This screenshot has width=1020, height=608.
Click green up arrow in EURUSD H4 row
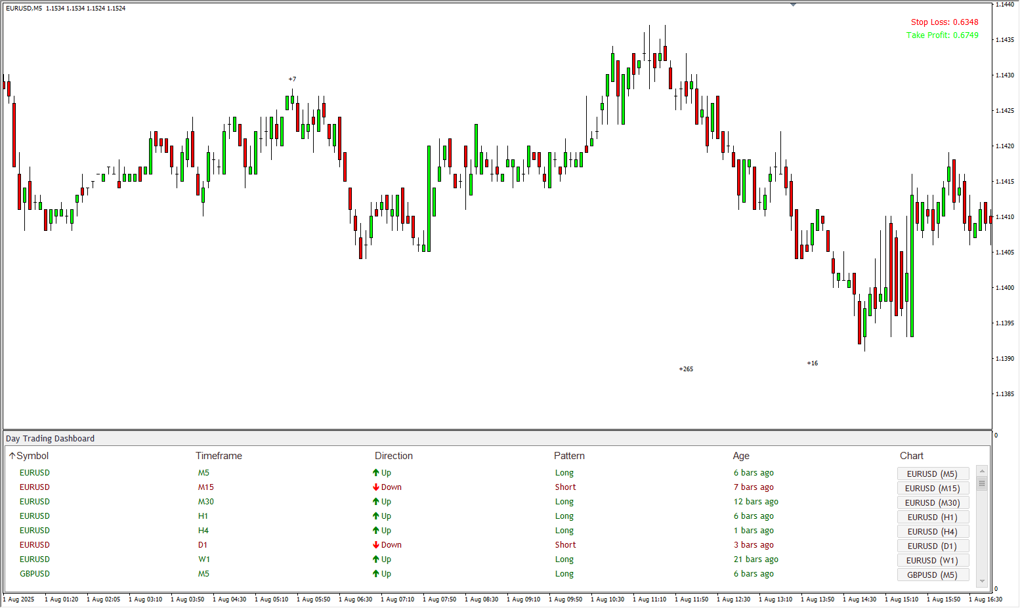click(x=376, y=531)
